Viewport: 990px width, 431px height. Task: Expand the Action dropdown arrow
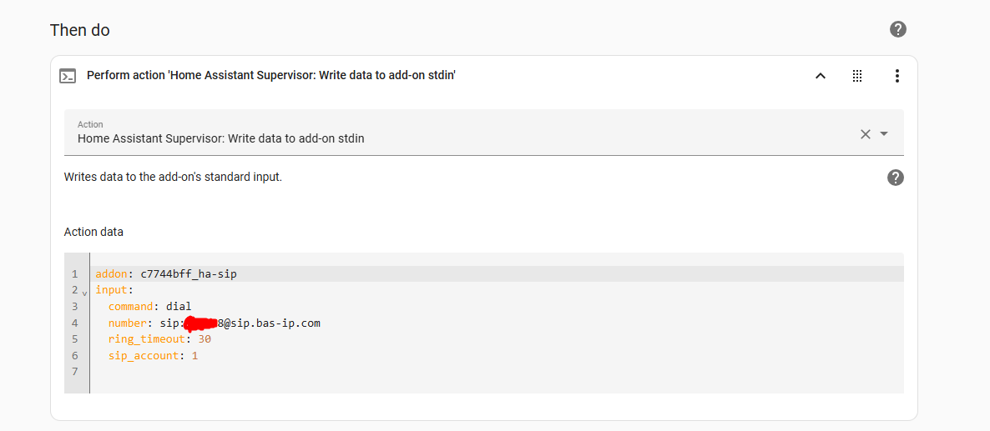[x=885, y=134]
